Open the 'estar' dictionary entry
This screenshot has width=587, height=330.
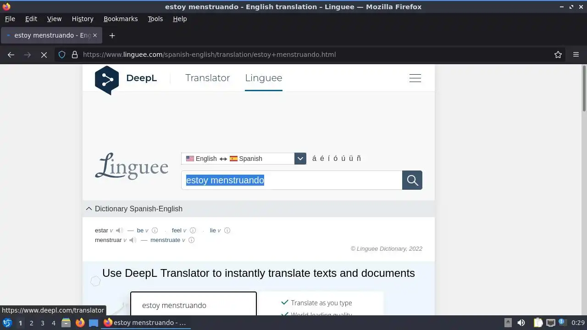coord(101,231)
